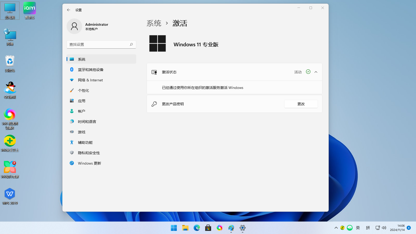The image size is (416, 234).
Task: Show hidden tray icons chevron
Action: [336, 228]
